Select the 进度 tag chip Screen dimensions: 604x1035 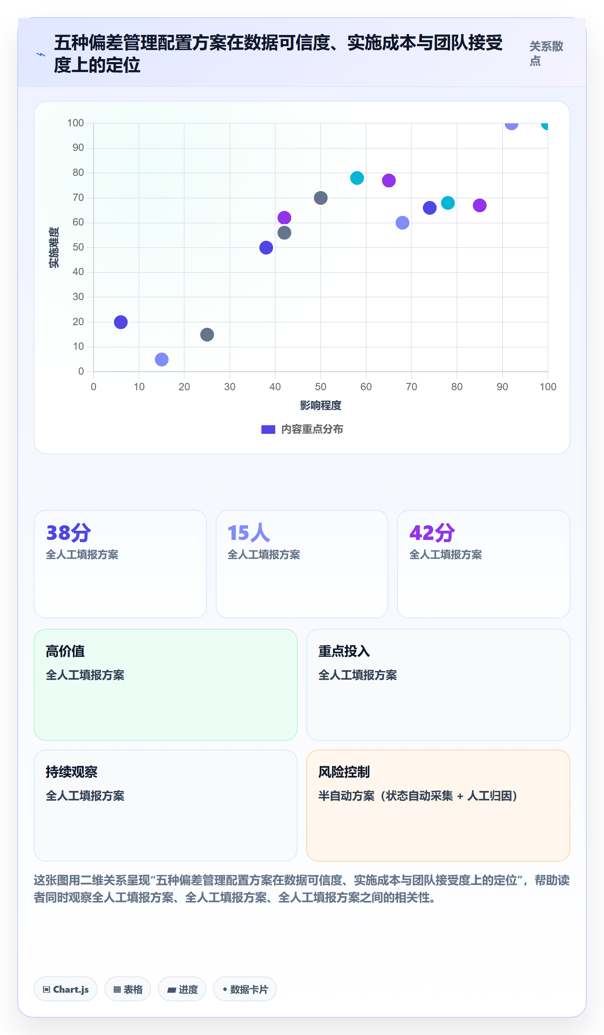click(182, 989)
